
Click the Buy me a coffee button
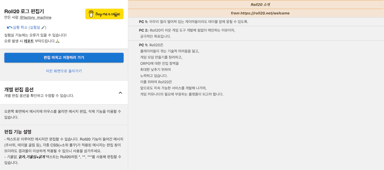105,14
